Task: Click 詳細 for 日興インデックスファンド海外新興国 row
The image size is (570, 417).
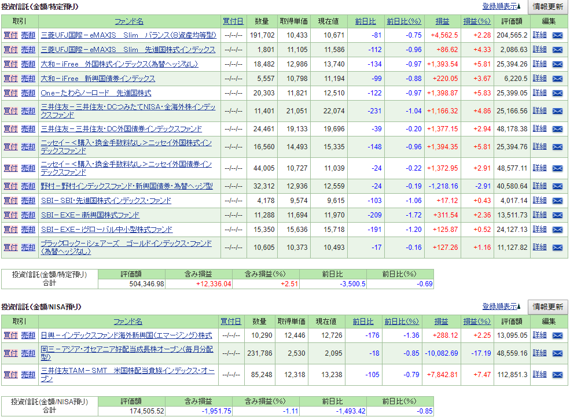Action: tap(539, 335)
